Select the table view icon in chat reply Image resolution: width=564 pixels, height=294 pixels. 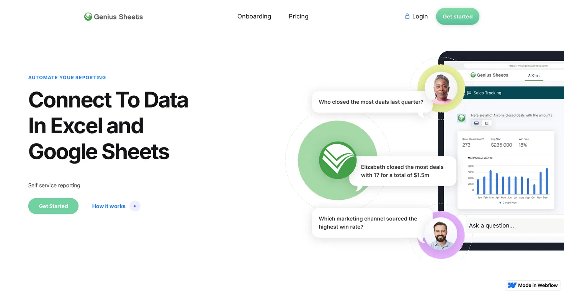click(x=476, y=123)
